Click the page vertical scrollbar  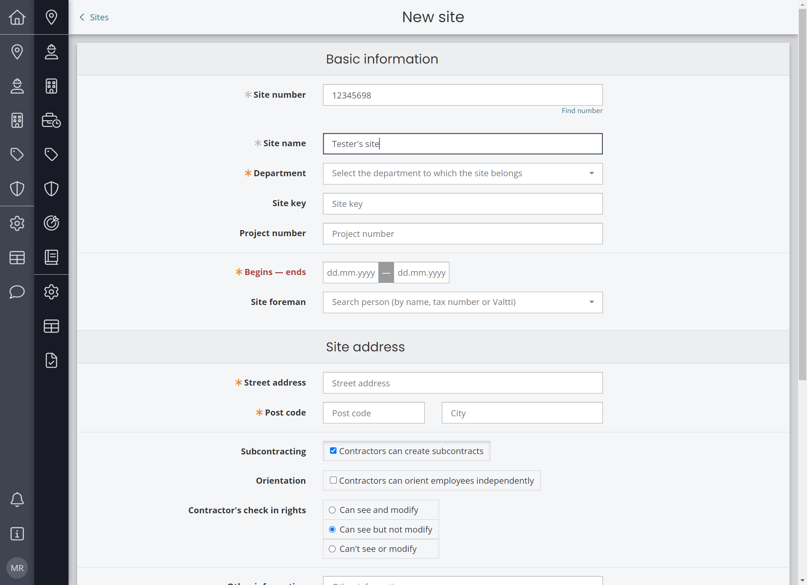point(802,194)
